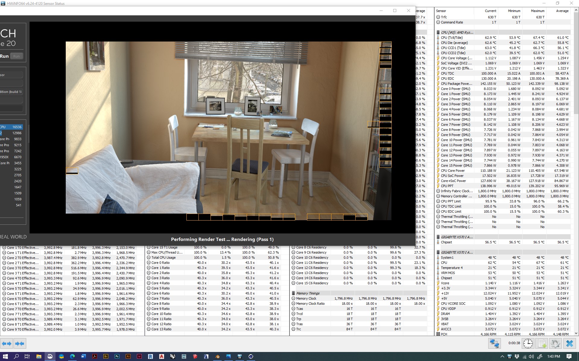The image size is (579, 361).
Task: Open sensor settings gear icon
Action: click(555, 343)
